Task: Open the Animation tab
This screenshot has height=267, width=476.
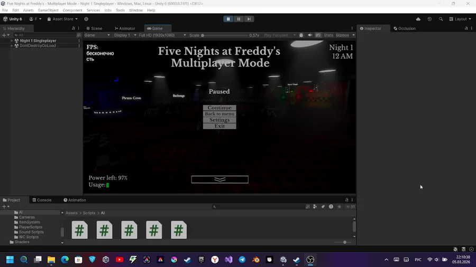Action: click(x=75, y=200)
